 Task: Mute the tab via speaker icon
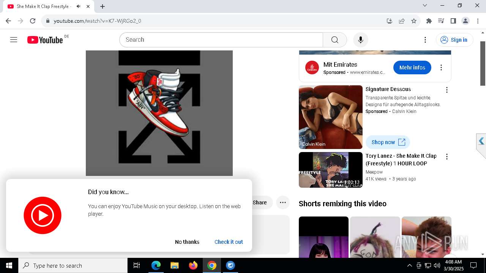(78, 6)
